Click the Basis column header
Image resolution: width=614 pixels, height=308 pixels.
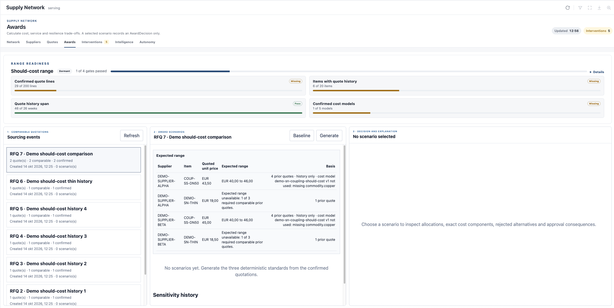(331, 166)
